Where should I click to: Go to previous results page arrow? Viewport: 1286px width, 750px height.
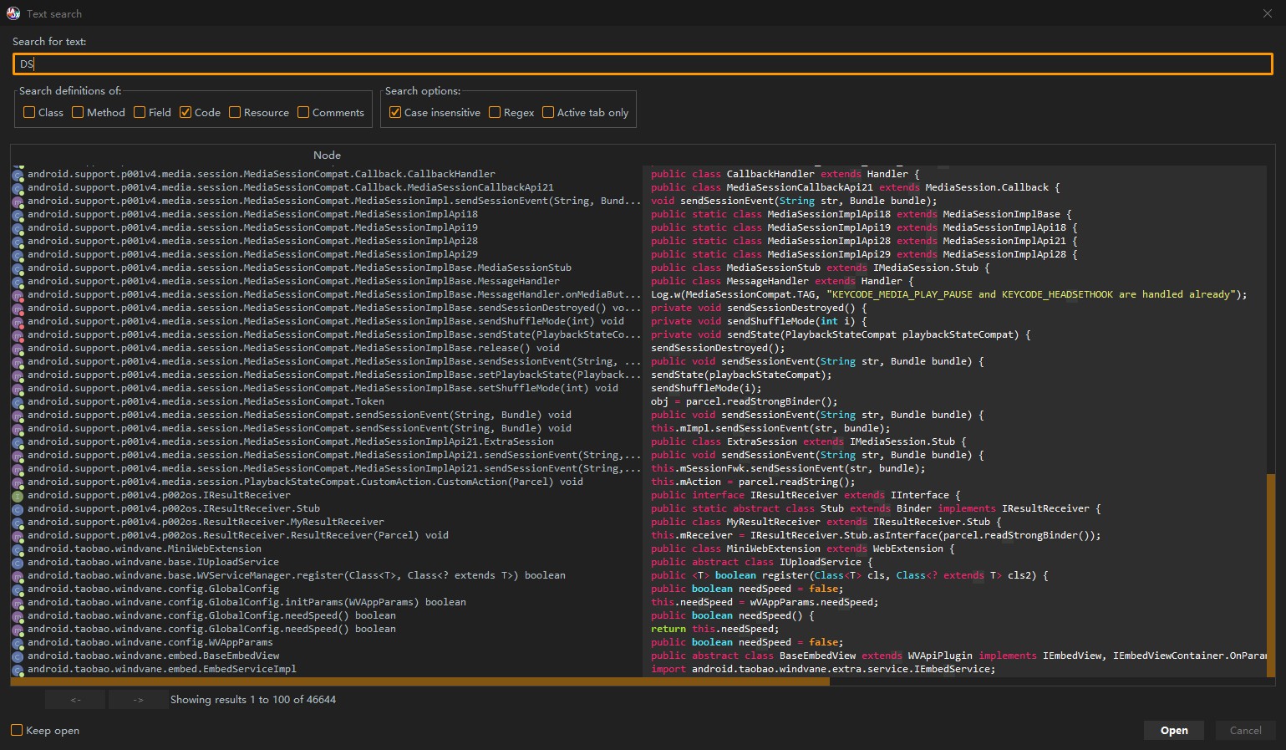tap(75, 700)
